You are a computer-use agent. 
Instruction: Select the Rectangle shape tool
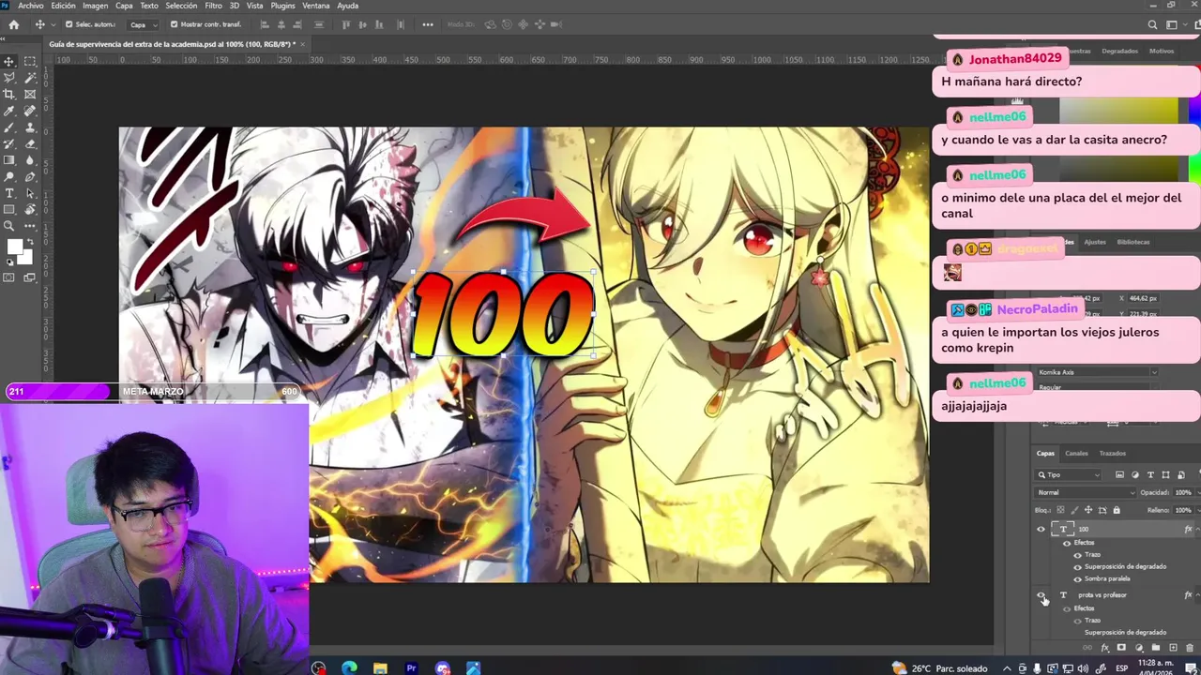9,209
